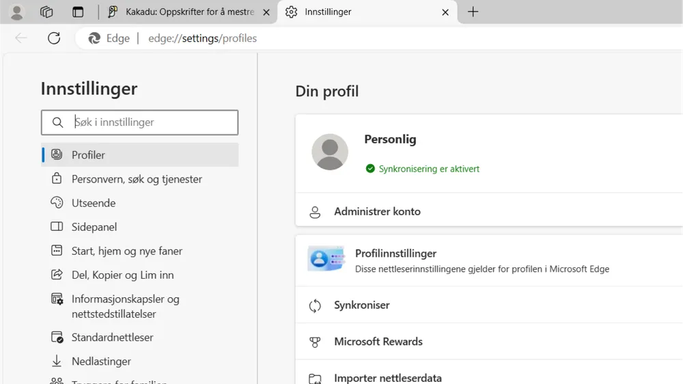
Task: Click the back navigation arrow
Action: tap(21, 38)
